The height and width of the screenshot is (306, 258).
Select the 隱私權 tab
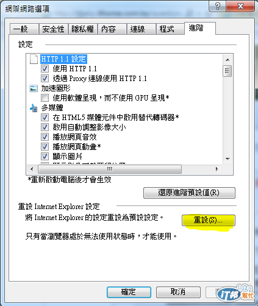(82, 29)
